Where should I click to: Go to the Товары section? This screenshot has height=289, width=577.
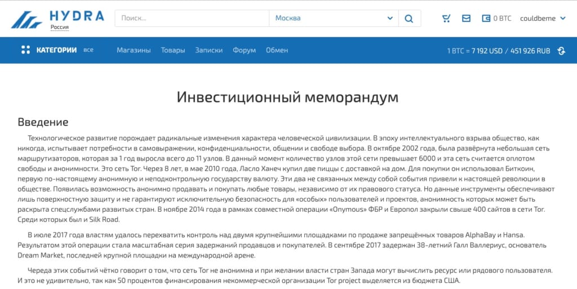[173, 50]
